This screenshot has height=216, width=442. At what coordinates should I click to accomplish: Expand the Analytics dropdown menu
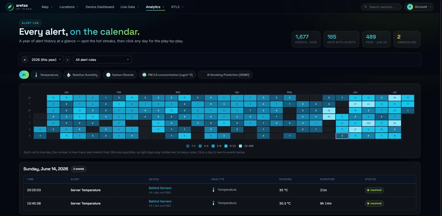tap(155, 7)
